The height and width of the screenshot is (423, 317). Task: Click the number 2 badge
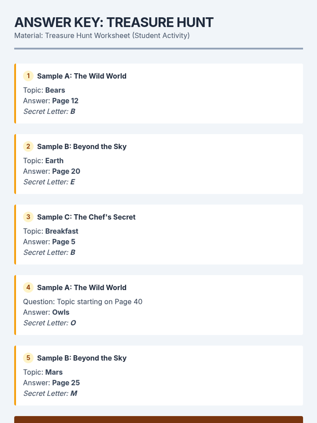28,146
